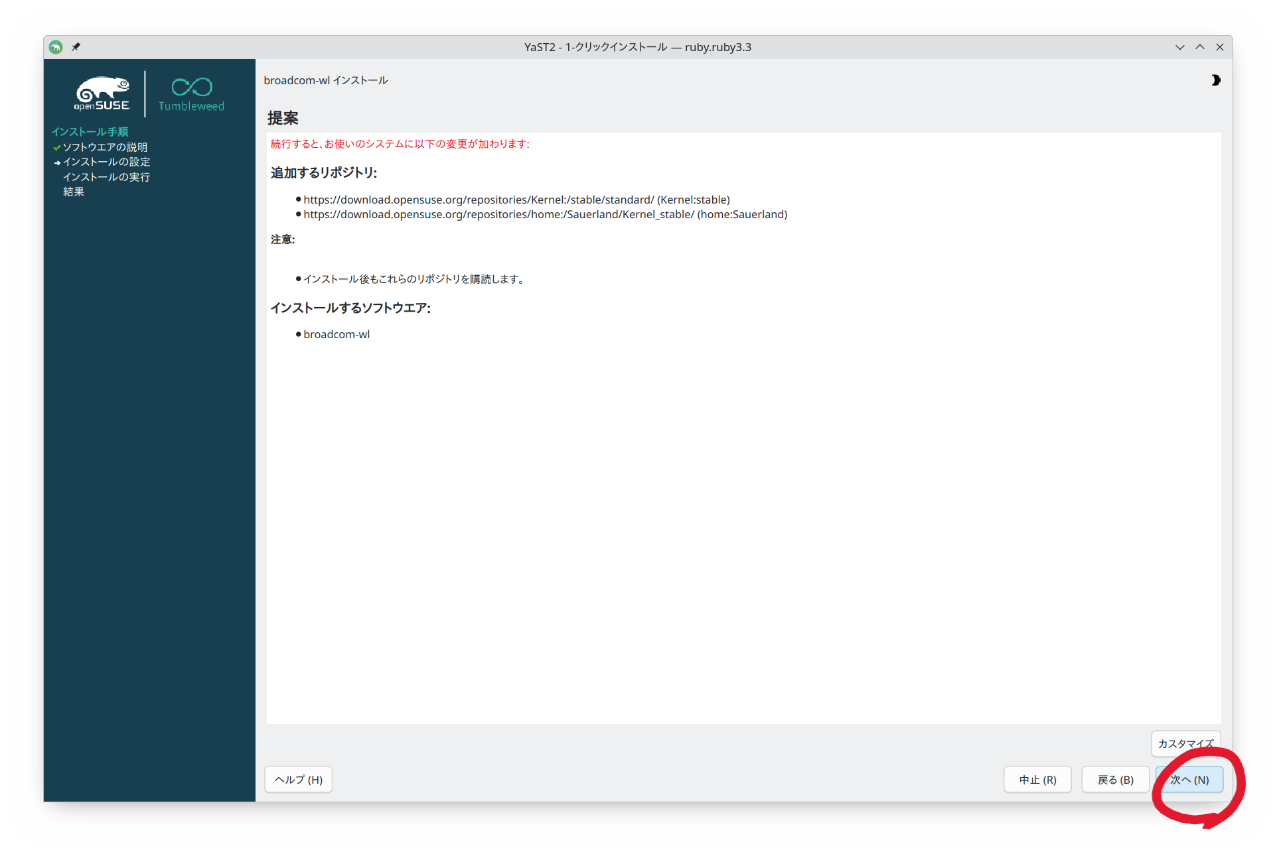Click the 注意: label
1277x854 pixels.
(x=283, y=239)
